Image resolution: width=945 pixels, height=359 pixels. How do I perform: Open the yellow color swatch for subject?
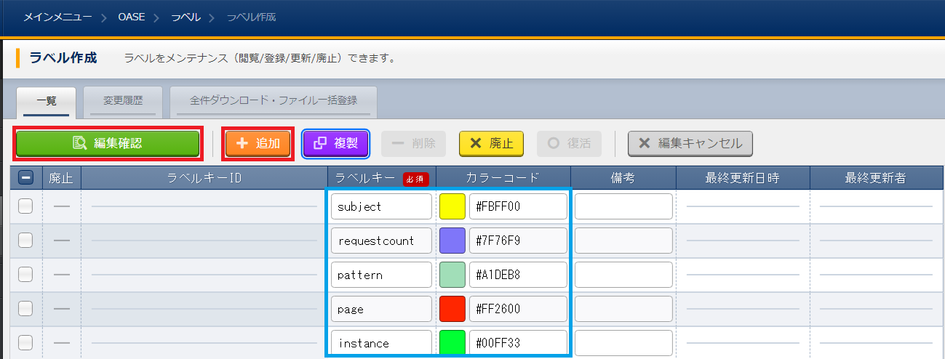[452, 206]
